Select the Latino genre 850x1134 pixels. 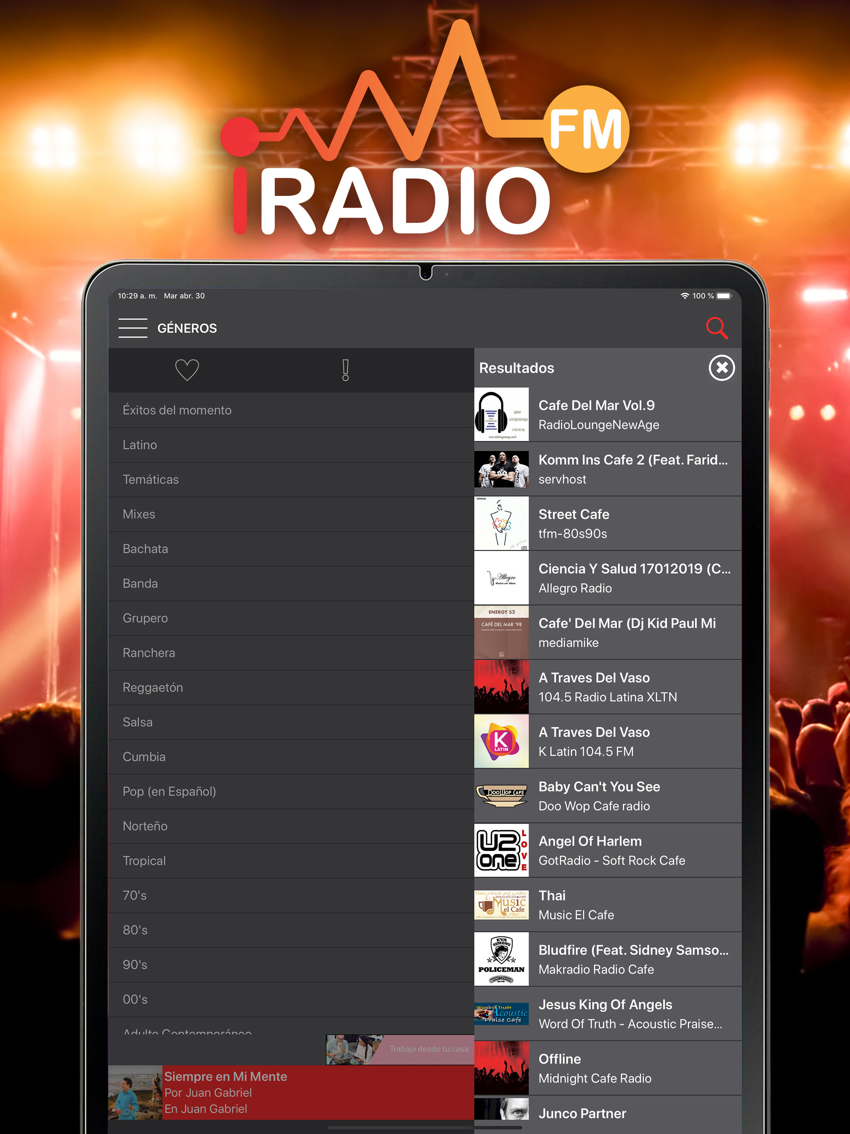coord(291,445)
